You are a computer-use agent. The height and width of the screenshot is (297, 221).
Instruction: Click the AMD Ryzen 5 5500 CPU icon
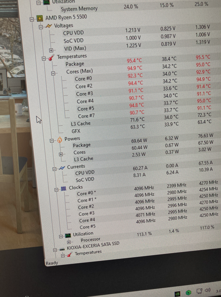[x=40, y=18]
